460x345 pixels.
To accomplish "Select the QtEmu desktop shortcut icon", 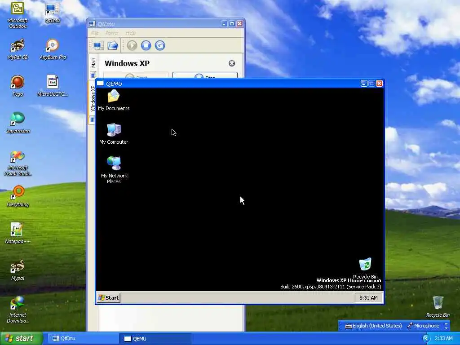I will coord(53,13).
